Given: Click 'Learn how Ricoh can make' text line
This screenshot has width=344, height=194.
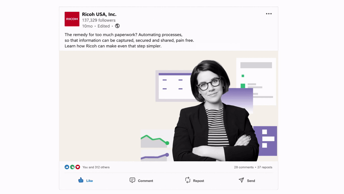Looking at the screenshot, I should point(113,46).
